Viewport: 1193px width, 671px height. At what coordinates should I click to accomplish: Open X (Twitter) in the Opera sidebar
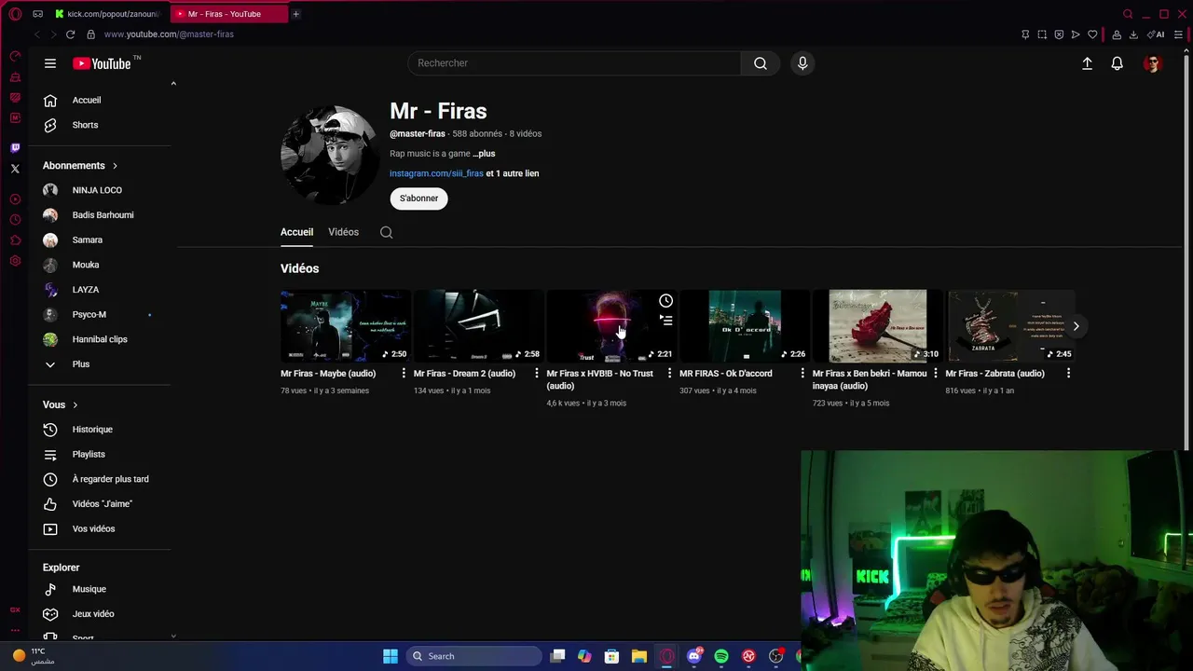tap(15, 169)
